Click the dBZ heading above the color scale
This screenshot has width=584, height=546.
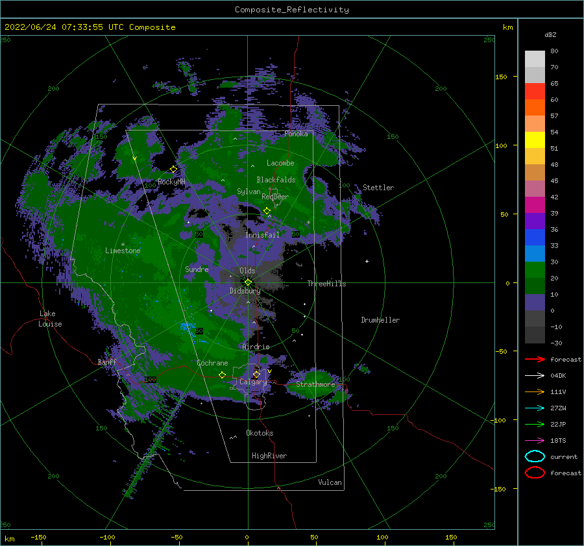[550, 34]
